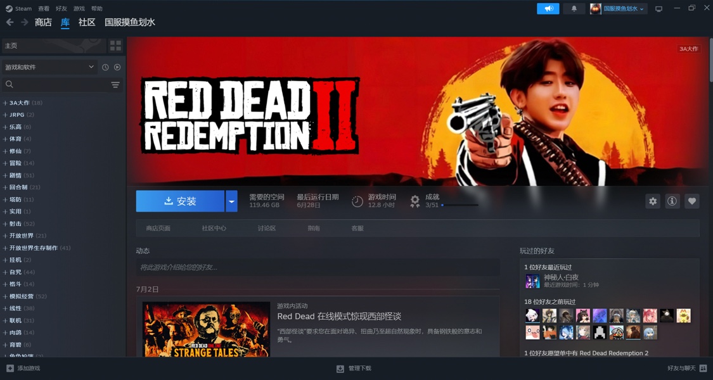Click the 添加游戏 plus icon
The width and height of the screenshot is (713, 380).
(10, 368)
